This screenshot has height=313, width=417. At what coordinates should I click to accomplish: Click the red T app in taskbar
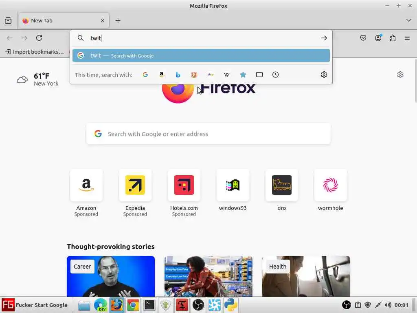[182, 305]
